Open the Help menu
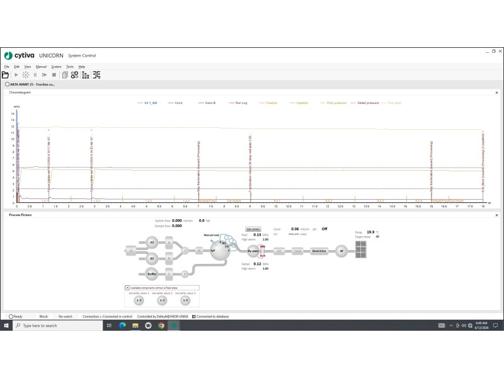 pyautogui.click(x=82, y=67)
